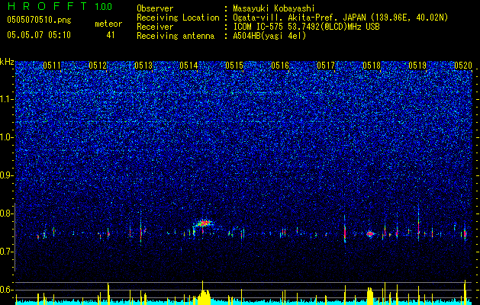Click the 0520 time marker
The height and width of the screenshot is (305, 480).
[463, 66]
